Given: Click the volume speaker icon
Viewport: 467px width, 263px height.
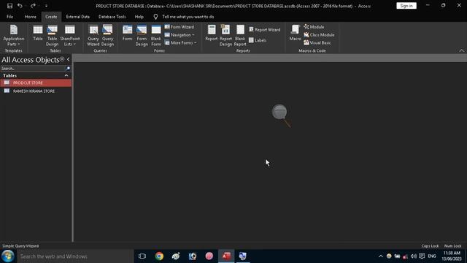Looking at the screenshot, I should [x=414, y=256].
